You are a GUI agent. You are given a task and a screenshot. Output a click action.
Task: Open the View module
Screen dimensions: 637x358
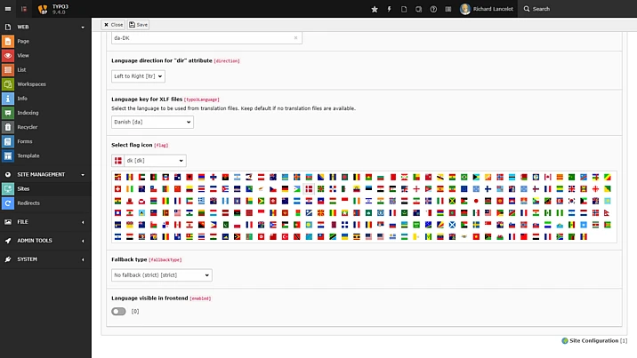tap(23, 55)
